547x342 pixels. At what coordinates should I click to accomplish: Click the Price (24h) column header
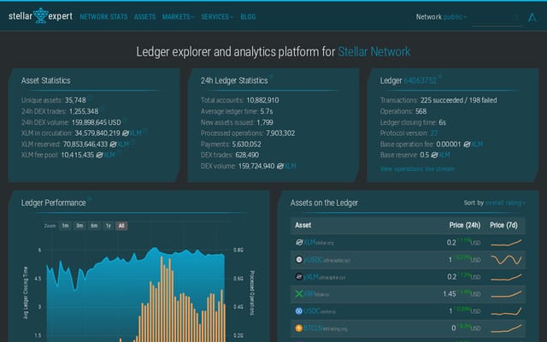tap(465, 226)
